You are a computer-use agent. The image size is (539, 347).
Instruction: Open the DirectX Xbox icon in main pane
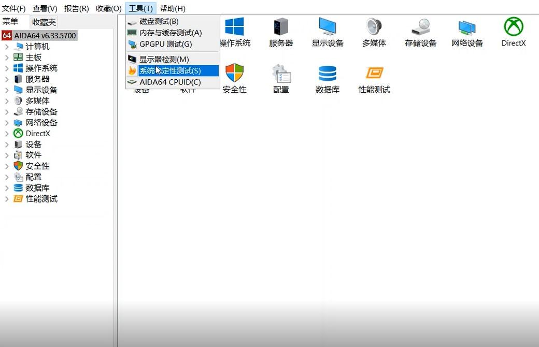pos(514,26)
